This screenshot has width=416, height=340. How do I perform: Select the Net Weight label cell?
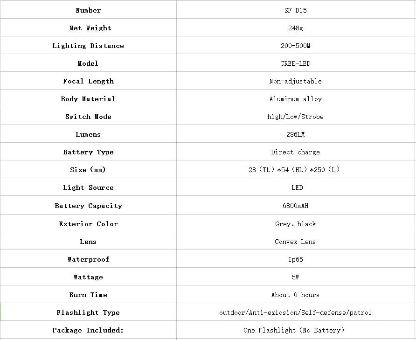[x=88, y=28]
